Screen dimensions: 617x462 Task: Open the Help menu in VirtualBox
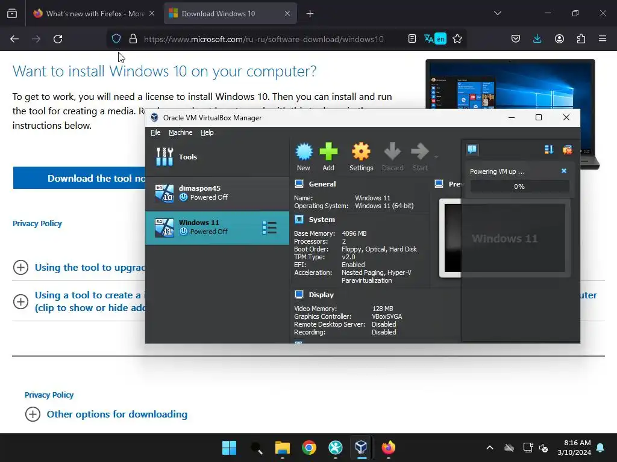coord(207,132)
